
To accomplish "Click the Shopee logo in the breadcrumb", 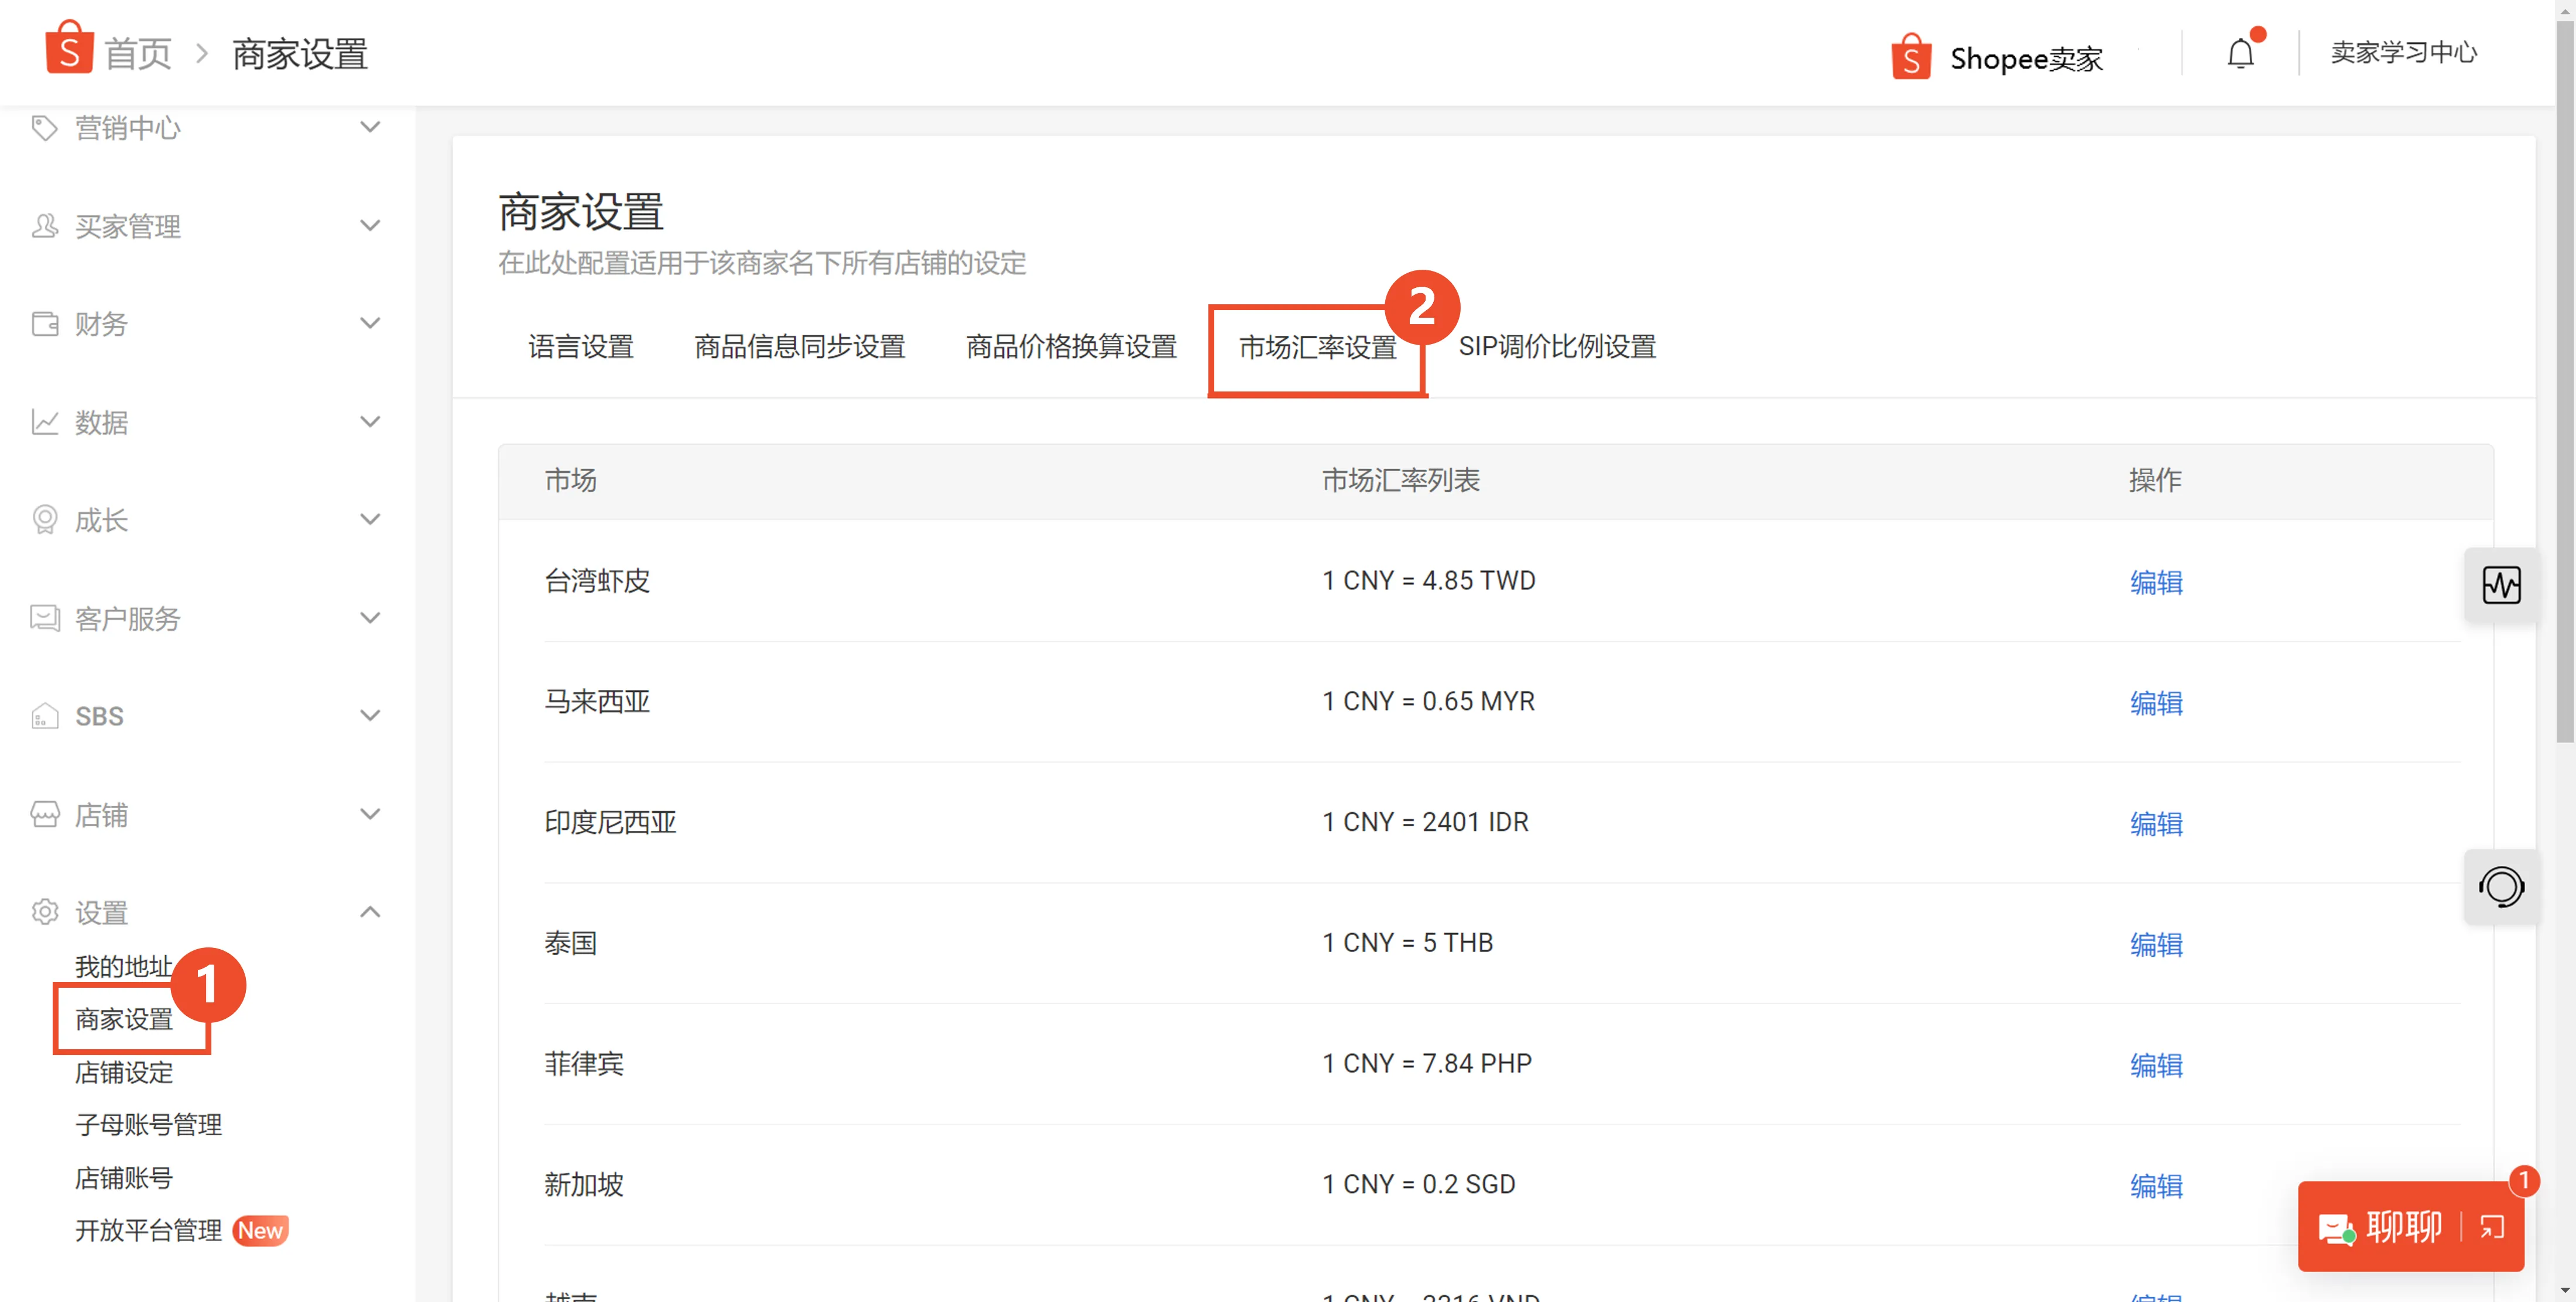I will [67, 48].
